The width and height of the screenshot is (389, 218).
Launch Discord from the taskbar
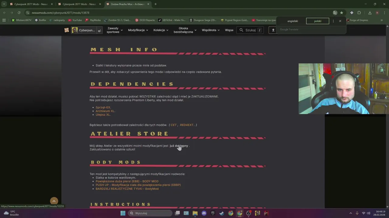point(204,213)
